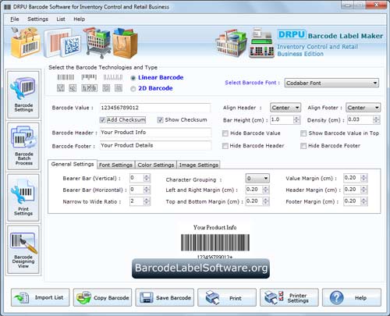Click the shopping basket banner icon
The width and height of the screenshot is (390, 316).
tap(231, 44)
